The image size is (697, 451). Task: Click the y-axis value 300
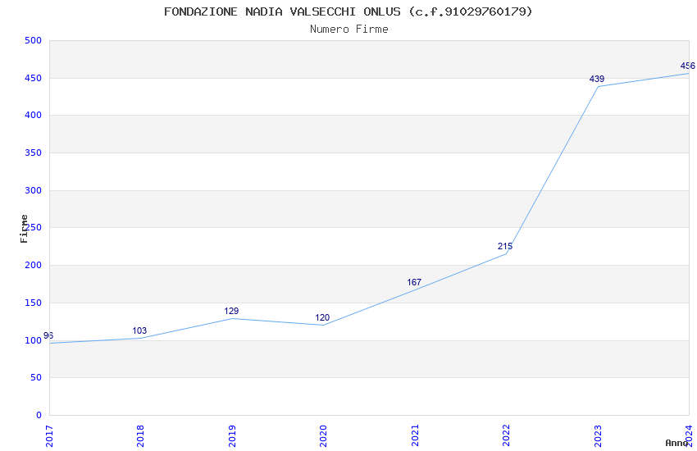click(33, 190)
